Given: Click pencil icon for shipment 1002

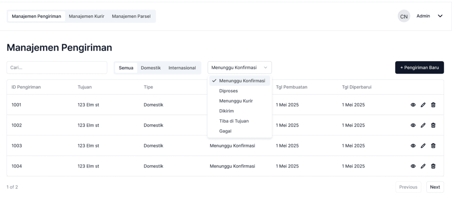Looking at the screenshot, I should pyautogui.click(x=423, y=125).
